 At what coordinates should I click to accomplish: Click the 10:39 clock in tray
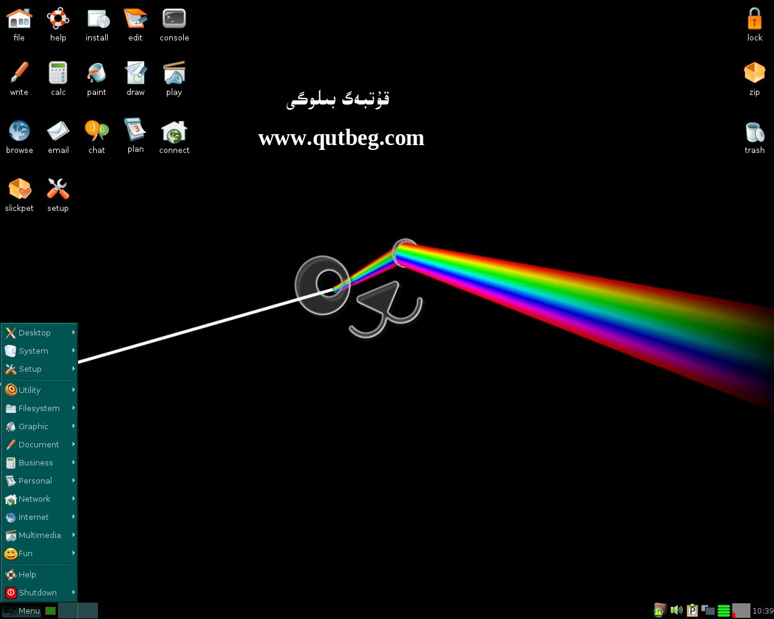click(763, 611)
